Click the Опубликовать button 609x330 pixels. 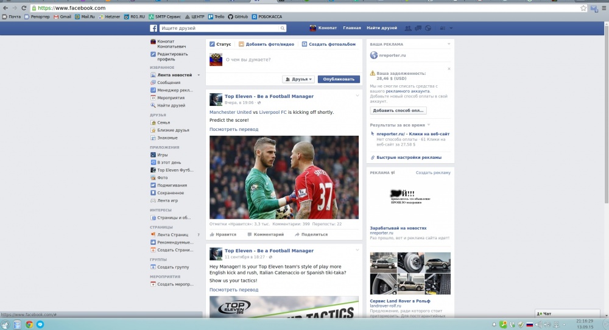339,79
